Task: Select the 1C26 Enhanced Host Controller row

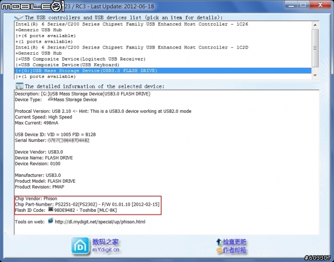Action: (163, 24)
